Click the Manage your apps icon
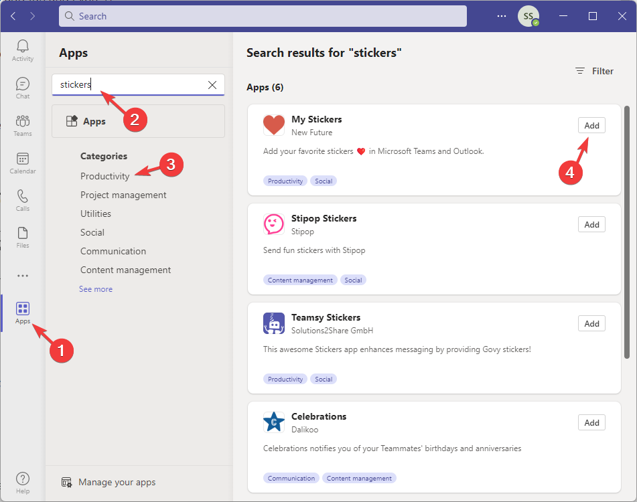 [66, 482]
